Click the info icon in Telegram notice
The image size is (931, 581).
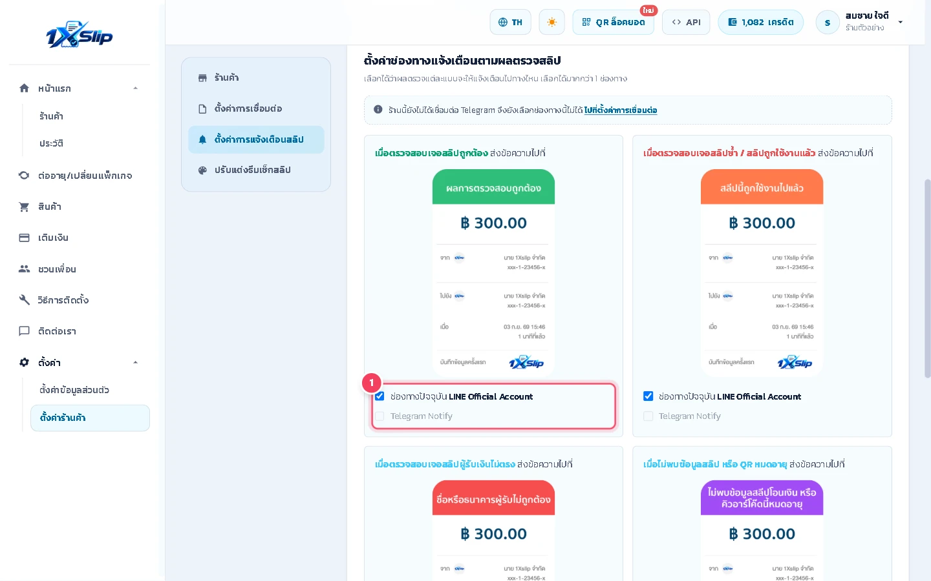pyautogui.click(x=378, y=110)
